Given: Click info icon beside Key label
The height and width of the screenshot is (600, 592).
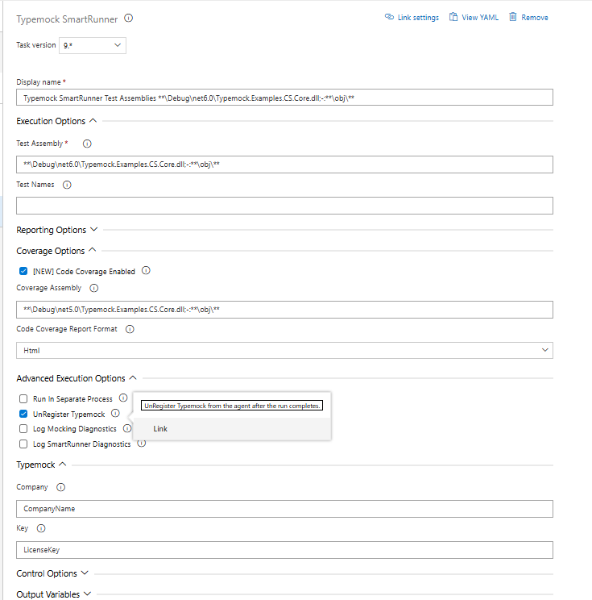Looking at the screenshot, I should tap(41, 529).
